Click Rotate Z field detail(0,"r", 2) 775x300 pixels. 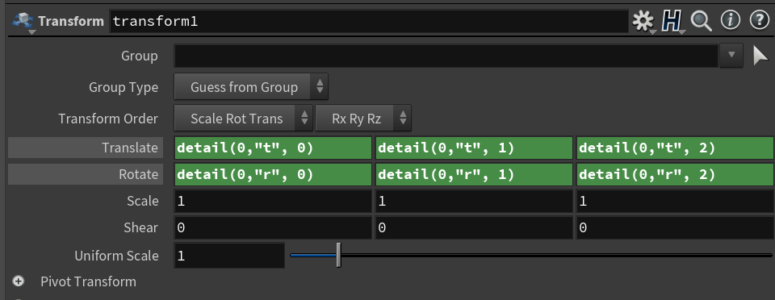pyautogui.click(x=675, y=175)
